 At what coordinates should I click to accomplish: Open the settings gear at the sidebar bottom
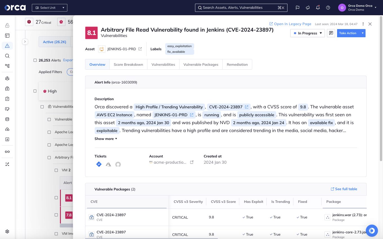click(7, 231)
